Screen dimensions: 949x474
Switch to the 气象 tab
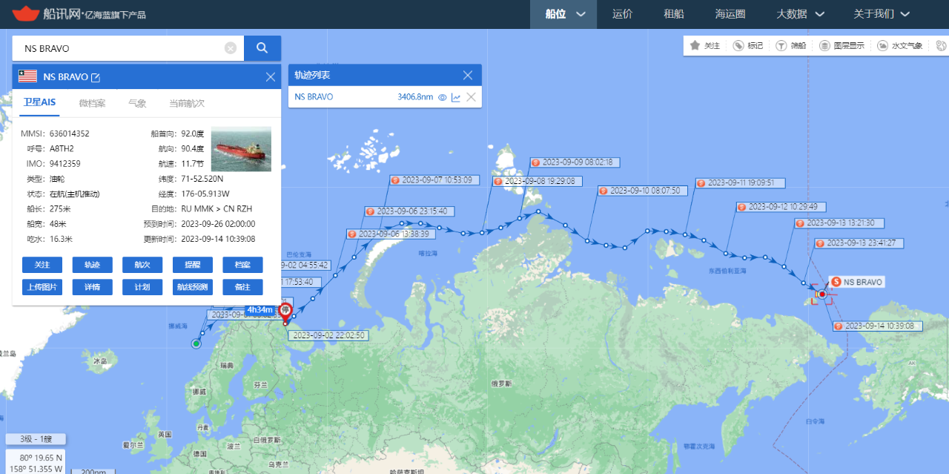137,103
